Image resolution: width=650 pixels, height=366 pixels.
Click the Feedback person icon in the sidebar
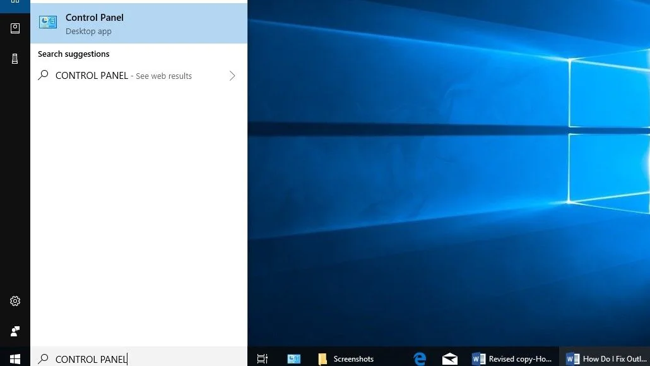point(15,331)
